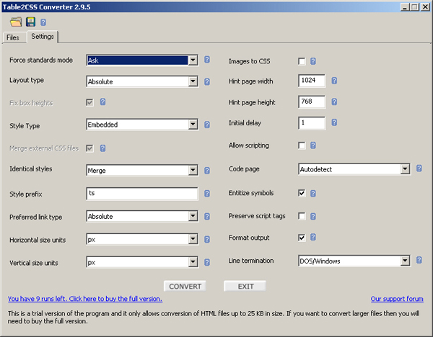Show help for Hint page width
The width and height of the screenshot is (433, 337).
tap(334, 81)
